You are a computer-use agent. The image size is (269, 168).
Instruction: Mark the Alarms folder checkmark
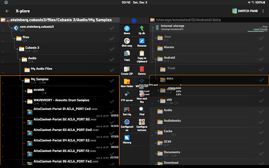(261, 47)
